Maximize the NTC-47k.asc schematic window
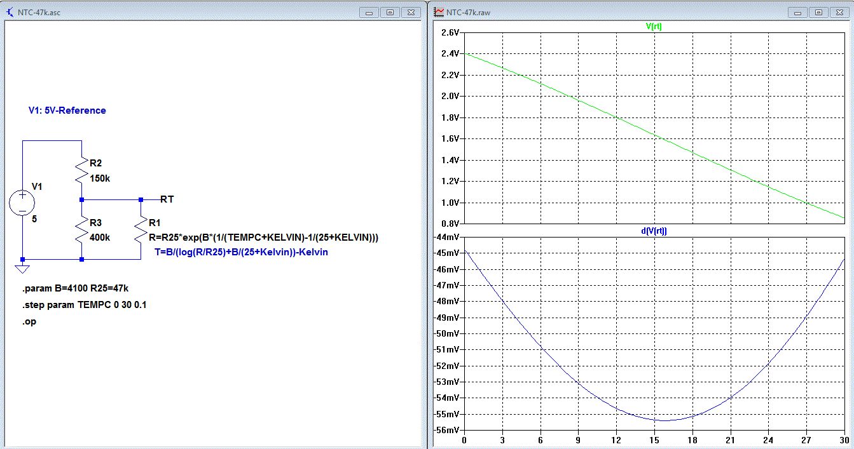854x449 pixels. point(390,12)
